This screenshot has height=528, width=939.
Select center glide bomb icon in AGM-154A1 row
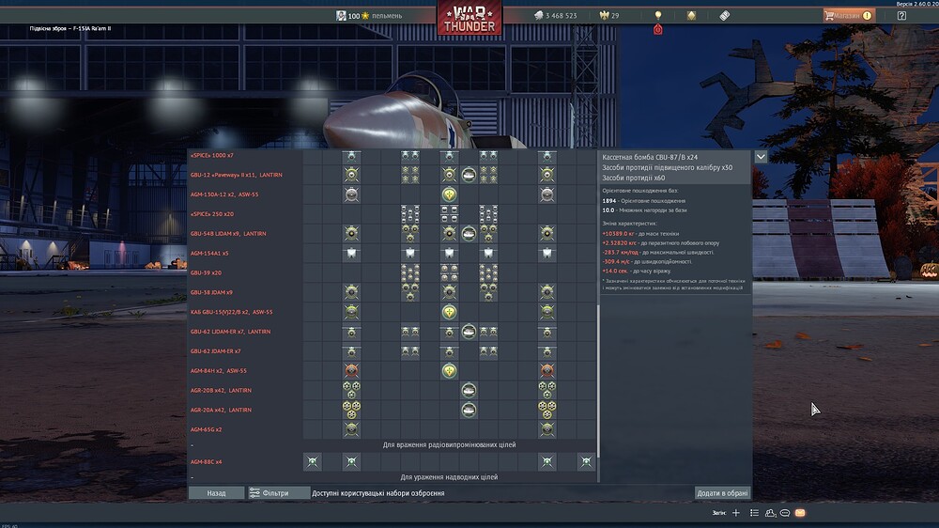[x=449, y=253]
